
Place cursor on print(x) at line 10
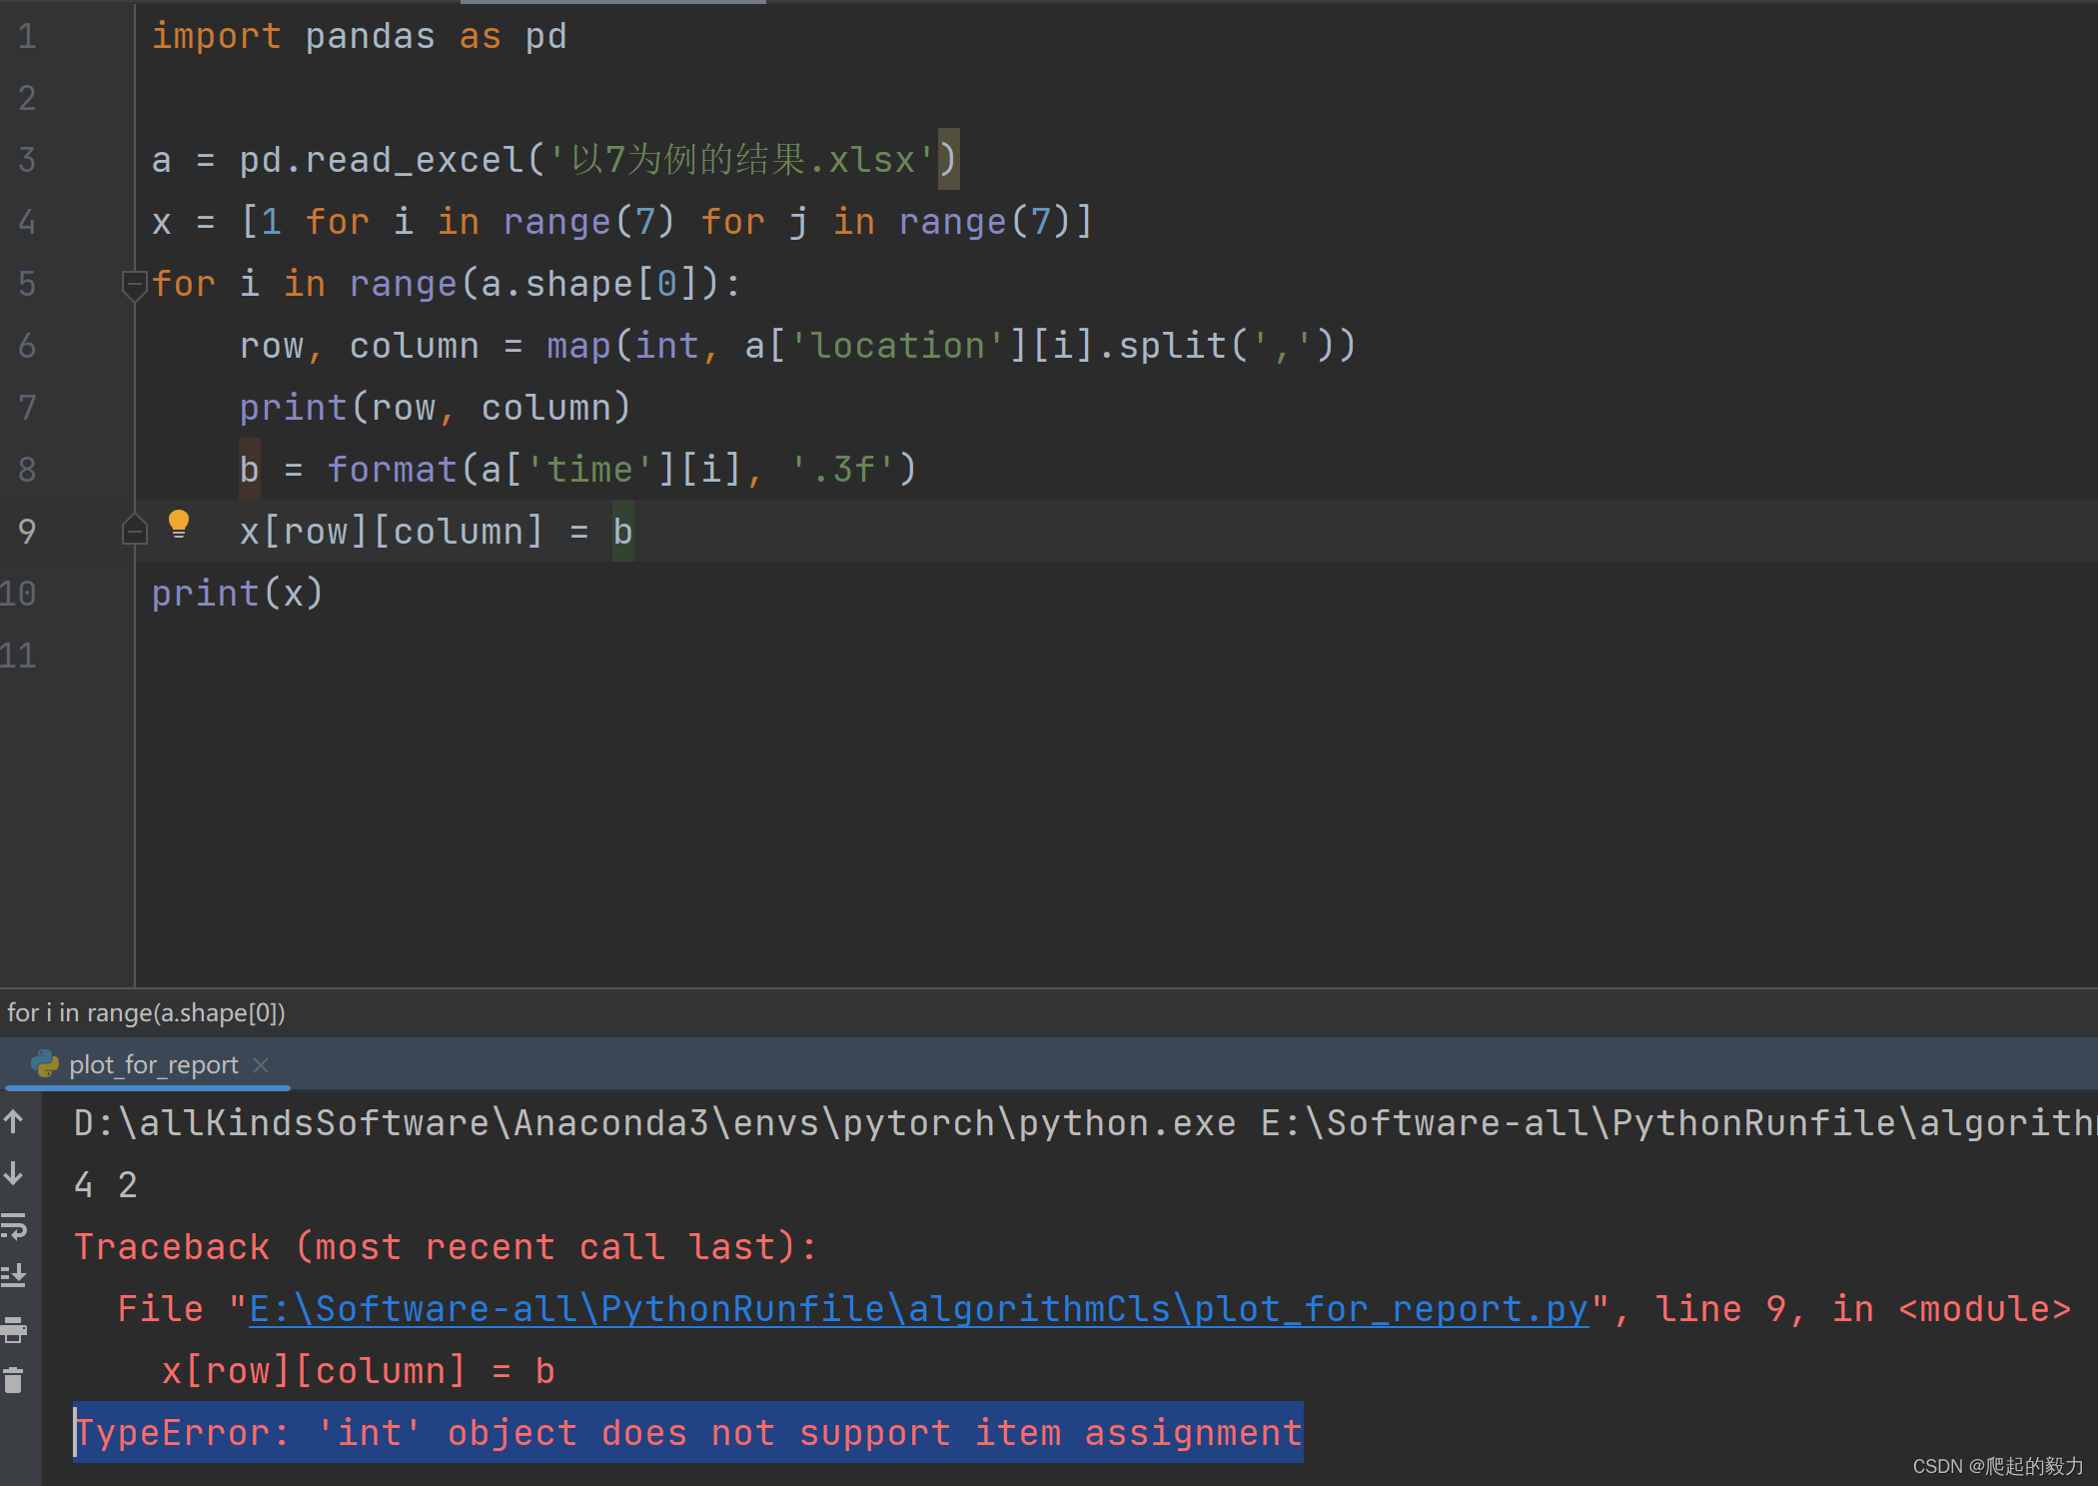[237, 594]
